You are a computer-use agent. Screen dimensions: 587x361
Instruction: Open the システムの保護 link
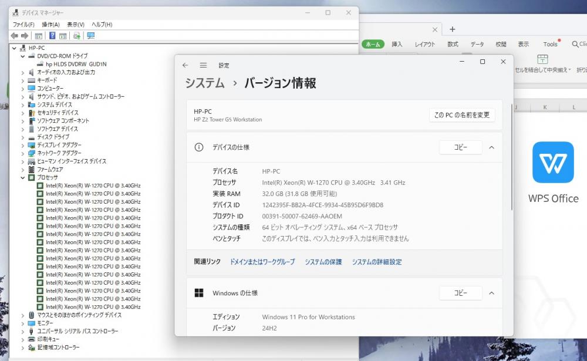coord(323,262)
